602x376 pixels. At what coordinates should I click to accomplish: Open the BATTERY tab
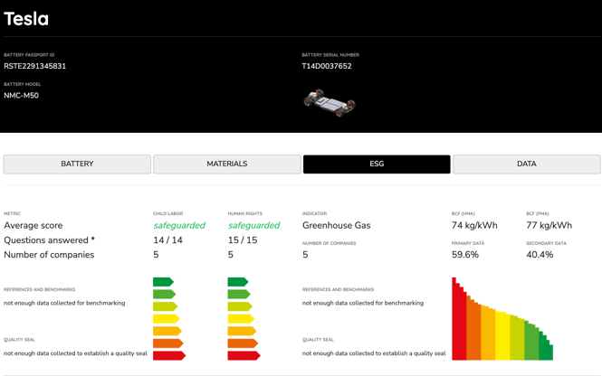[77, 164]
